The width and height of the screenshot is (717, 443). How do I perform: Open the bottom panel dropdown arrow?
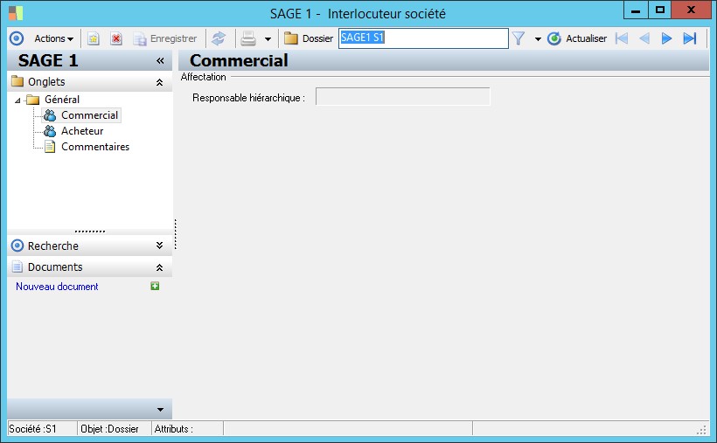pos(160,410)
